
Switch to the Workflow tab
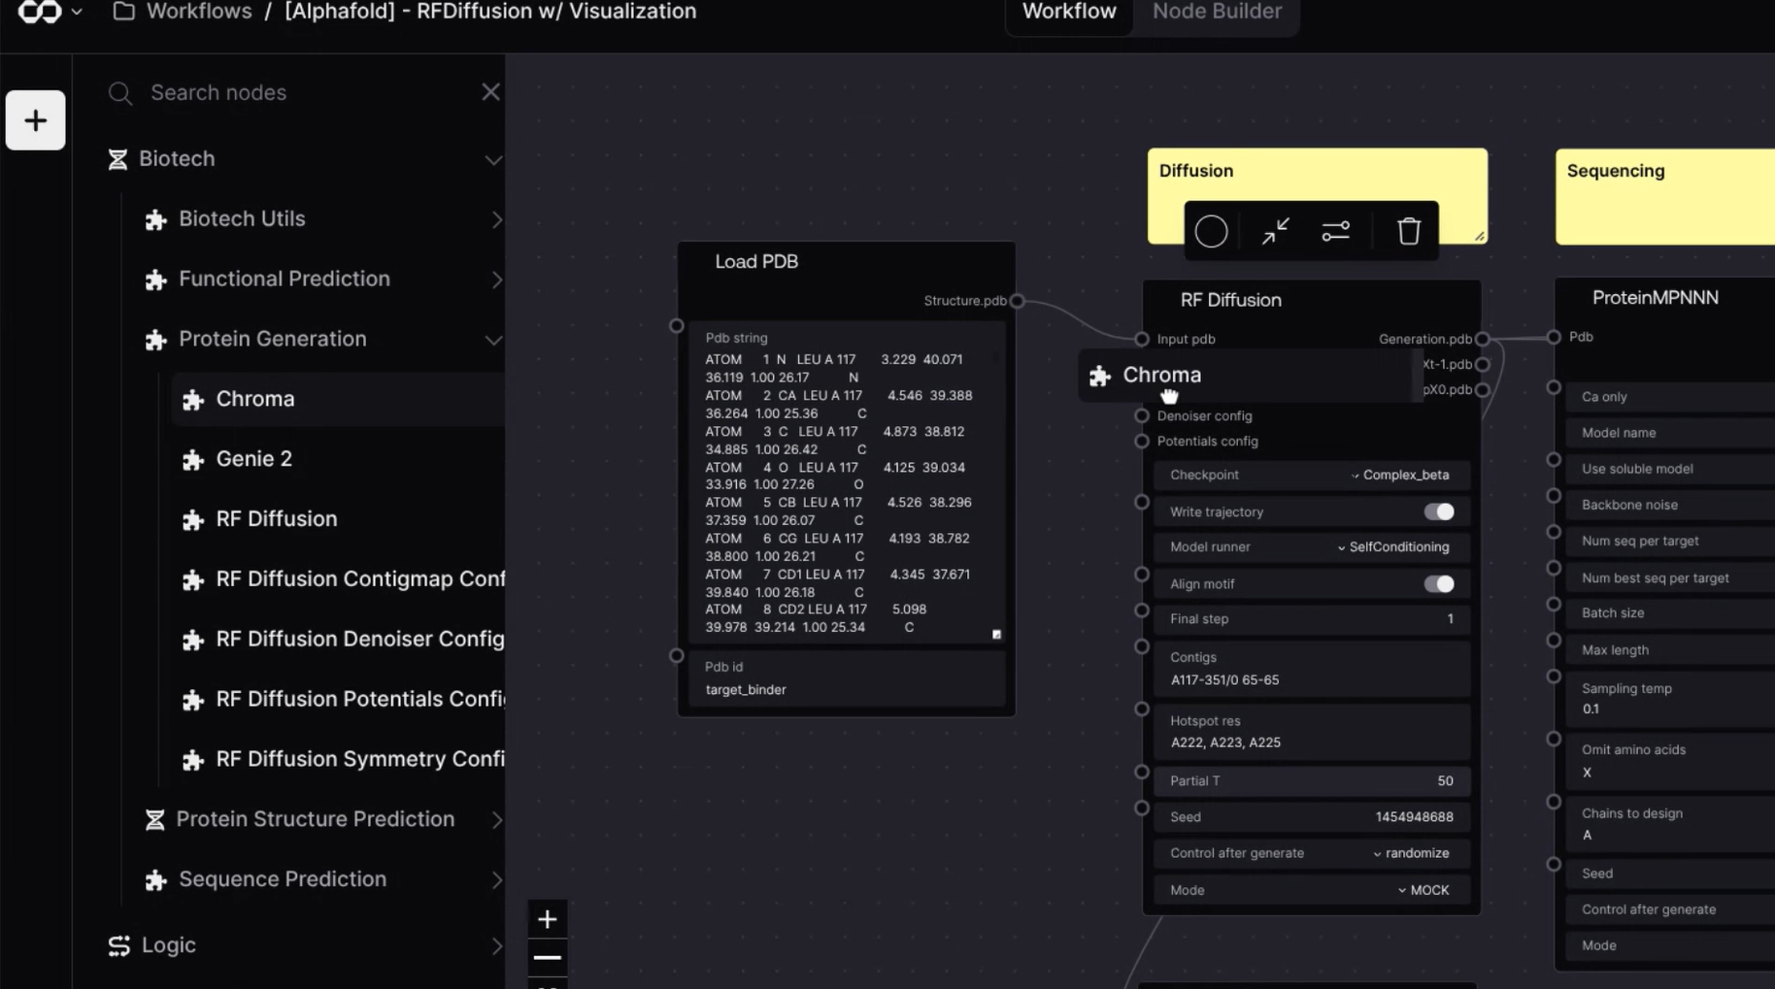pyautogui.click(x=1069, y=12)
